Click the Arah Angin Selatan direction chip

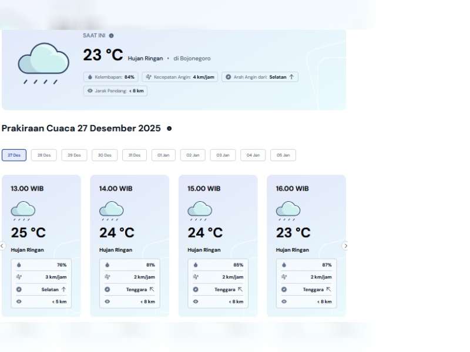pos(260,77)
